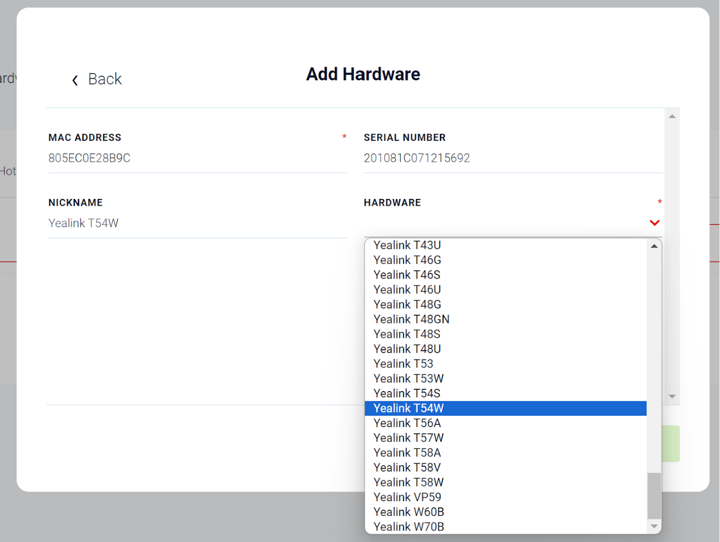
Task: Select Yealink T46U from hardware list
Action: pos(506,290)
